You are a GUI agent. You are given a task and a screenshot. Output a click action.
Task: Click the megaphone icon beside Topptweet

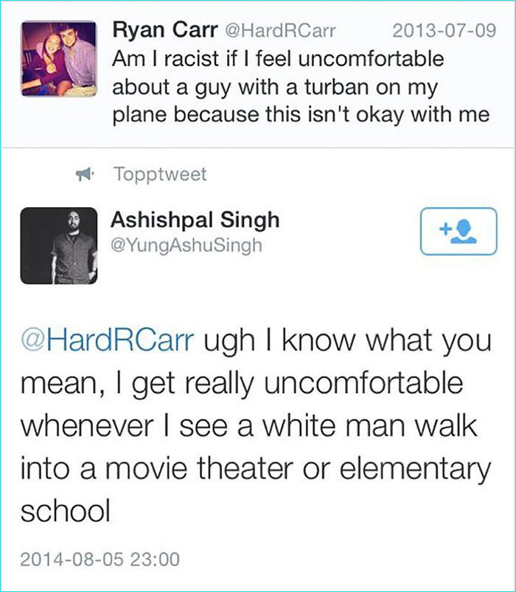pos(86,175)
